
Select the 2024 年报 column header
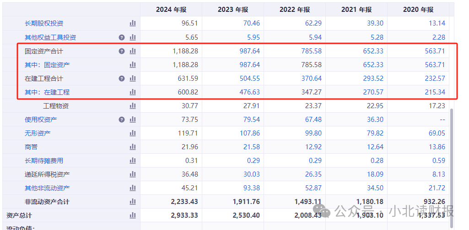(171, 10)
